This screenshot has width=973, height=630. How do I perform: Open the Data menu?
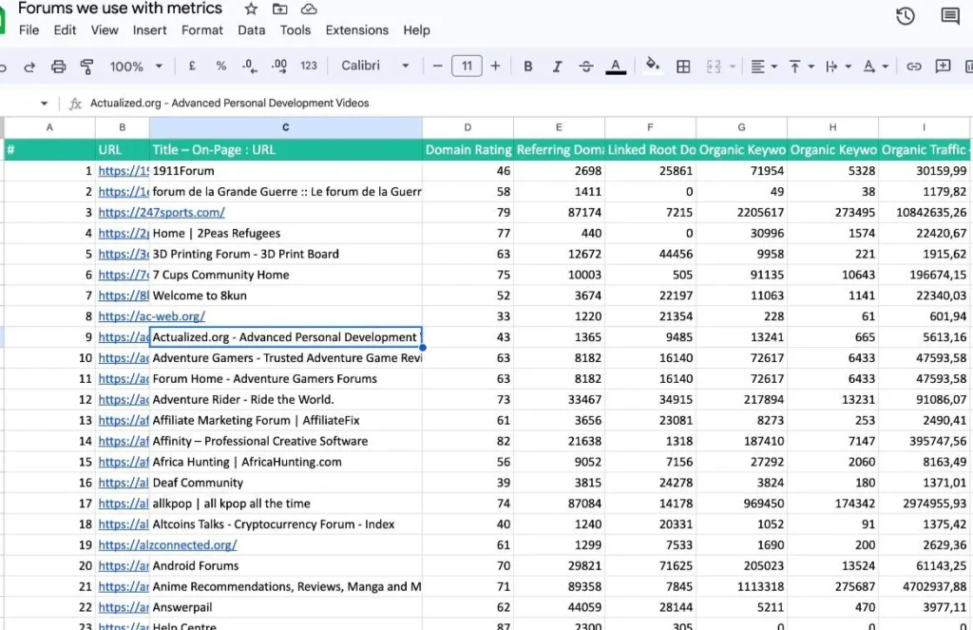pos(251,30)
